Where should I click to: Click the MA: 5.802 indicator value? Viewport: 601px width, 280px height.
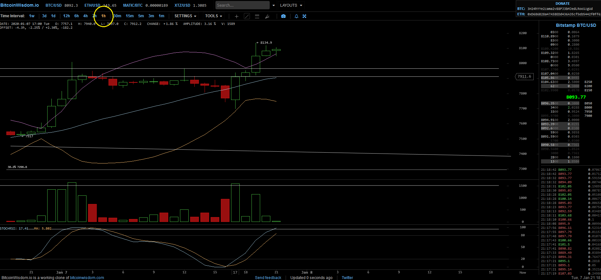coord(43,229)
